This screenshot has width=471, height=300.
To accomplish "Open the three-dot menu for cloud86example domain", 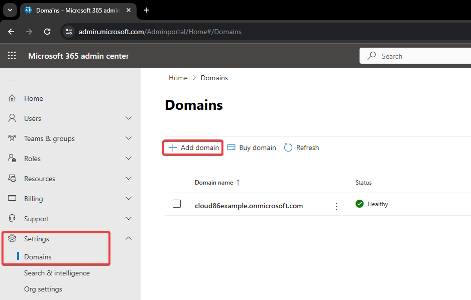I will [x=336, y=206].
